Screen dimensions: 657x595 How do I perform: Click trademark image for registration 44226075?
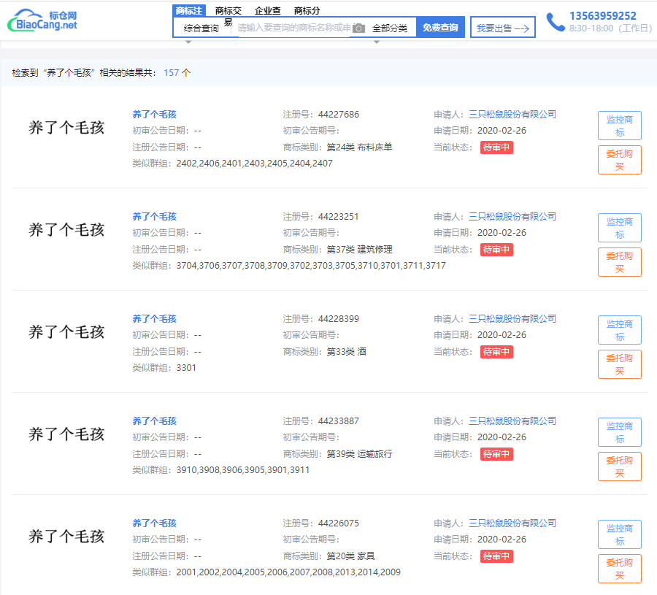click(66, 537)
